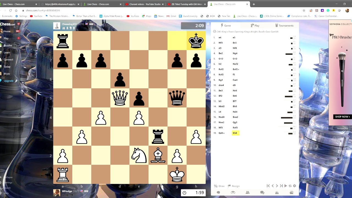Open the game chat bubble icon
This screenshot has height=198, width=352.
point(218,193)
